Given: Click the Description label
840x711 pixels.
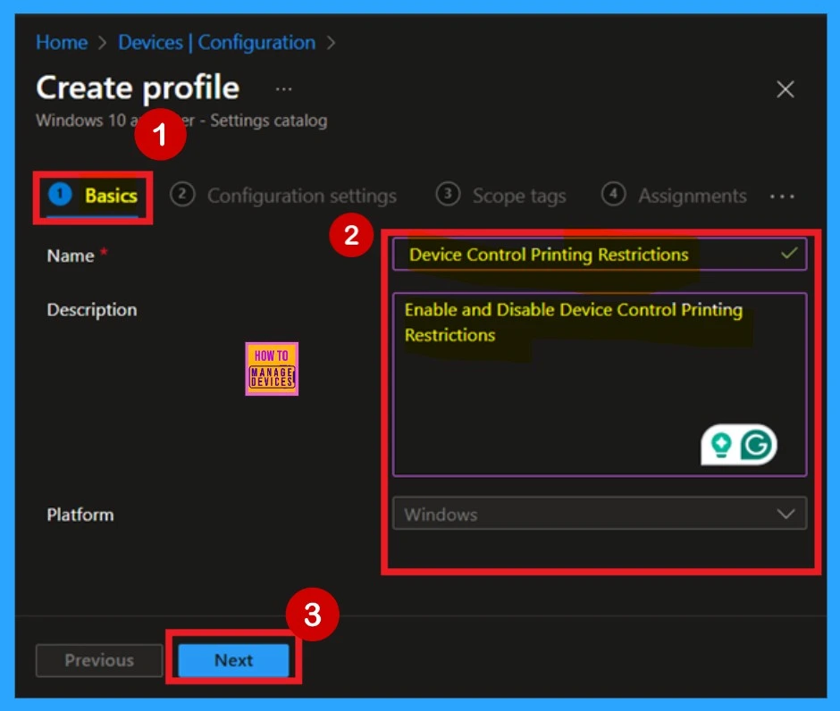Looking at the screenshot, I should click(x=92, y=310).
